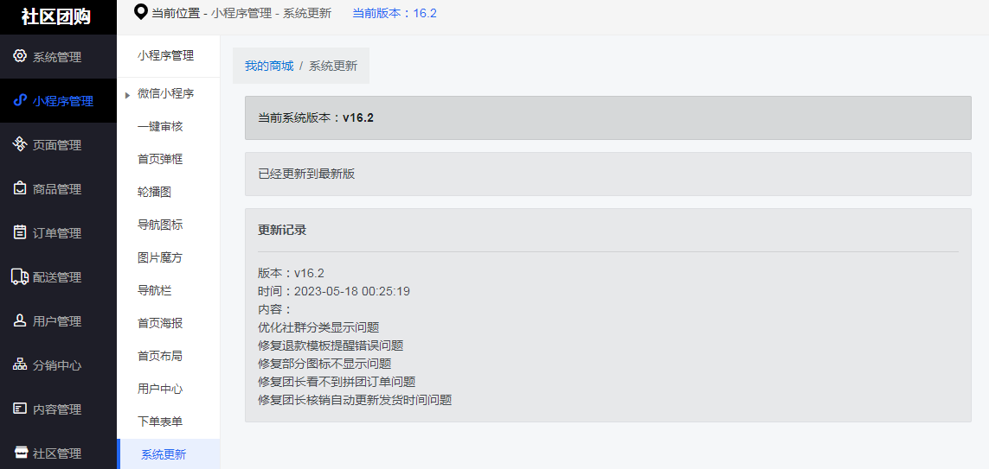This screenshot has height=469, width=989.
Task: Open 分销中心 section
Action: coord(58,365)
